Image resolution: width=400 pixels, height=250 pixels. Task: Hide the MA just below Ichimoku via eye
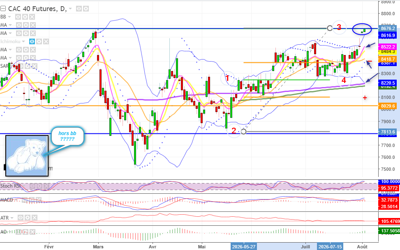coord(19,49)
